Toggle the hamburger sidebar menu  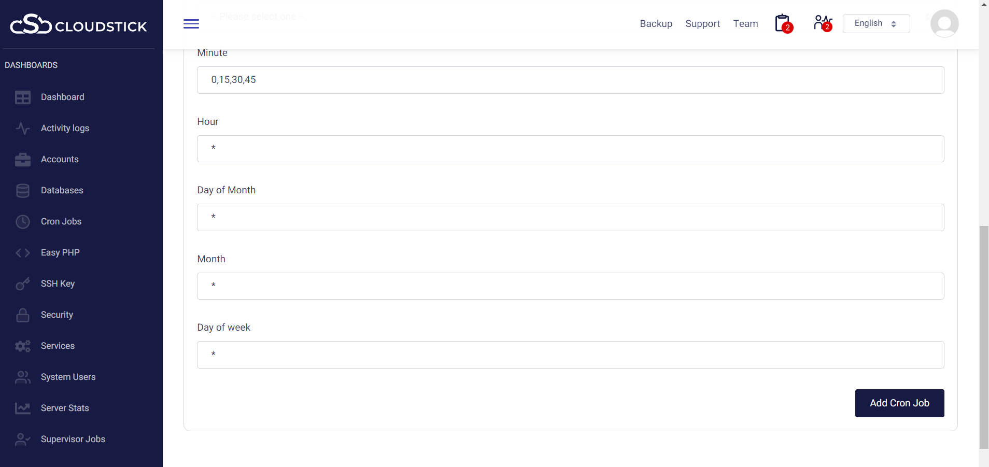click(x=191, y=24)
